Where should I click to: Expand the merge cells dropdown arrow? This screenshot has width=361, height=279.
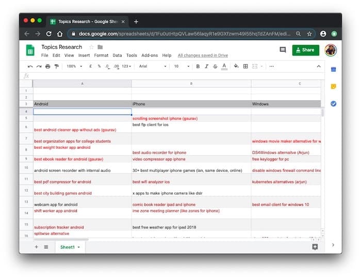coord(261,67)
